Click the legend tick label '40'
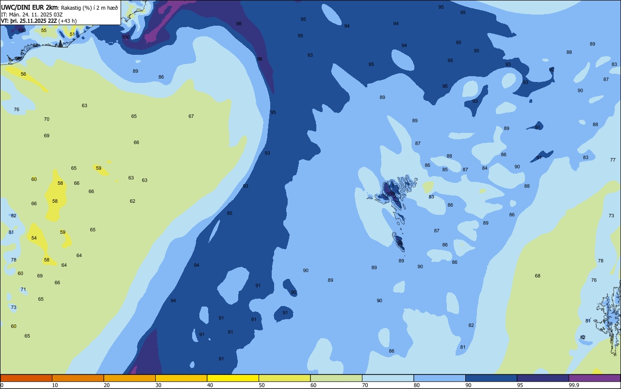Image resolution: width=621 pixels, height=389 pixels. point(210,385)
